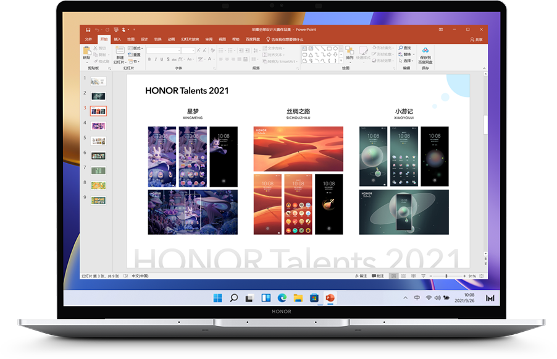
Task: Select slide 9 thumbnail
Action: coord(98,200)
